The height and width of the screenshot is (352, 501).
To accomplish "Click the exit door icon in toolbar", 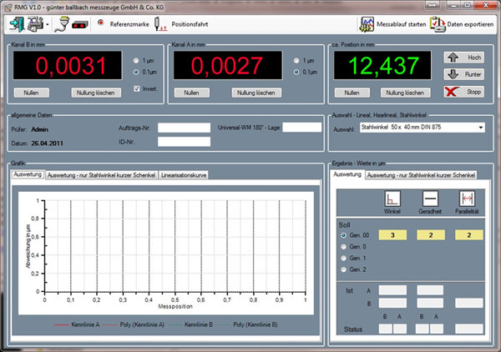I will [15, 24].
